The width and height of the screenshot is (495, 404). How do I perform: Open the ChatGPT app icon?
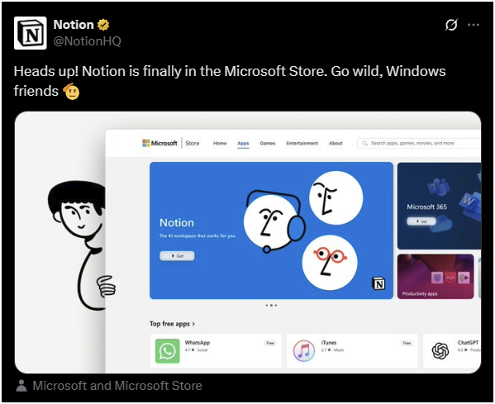point(440,350)
